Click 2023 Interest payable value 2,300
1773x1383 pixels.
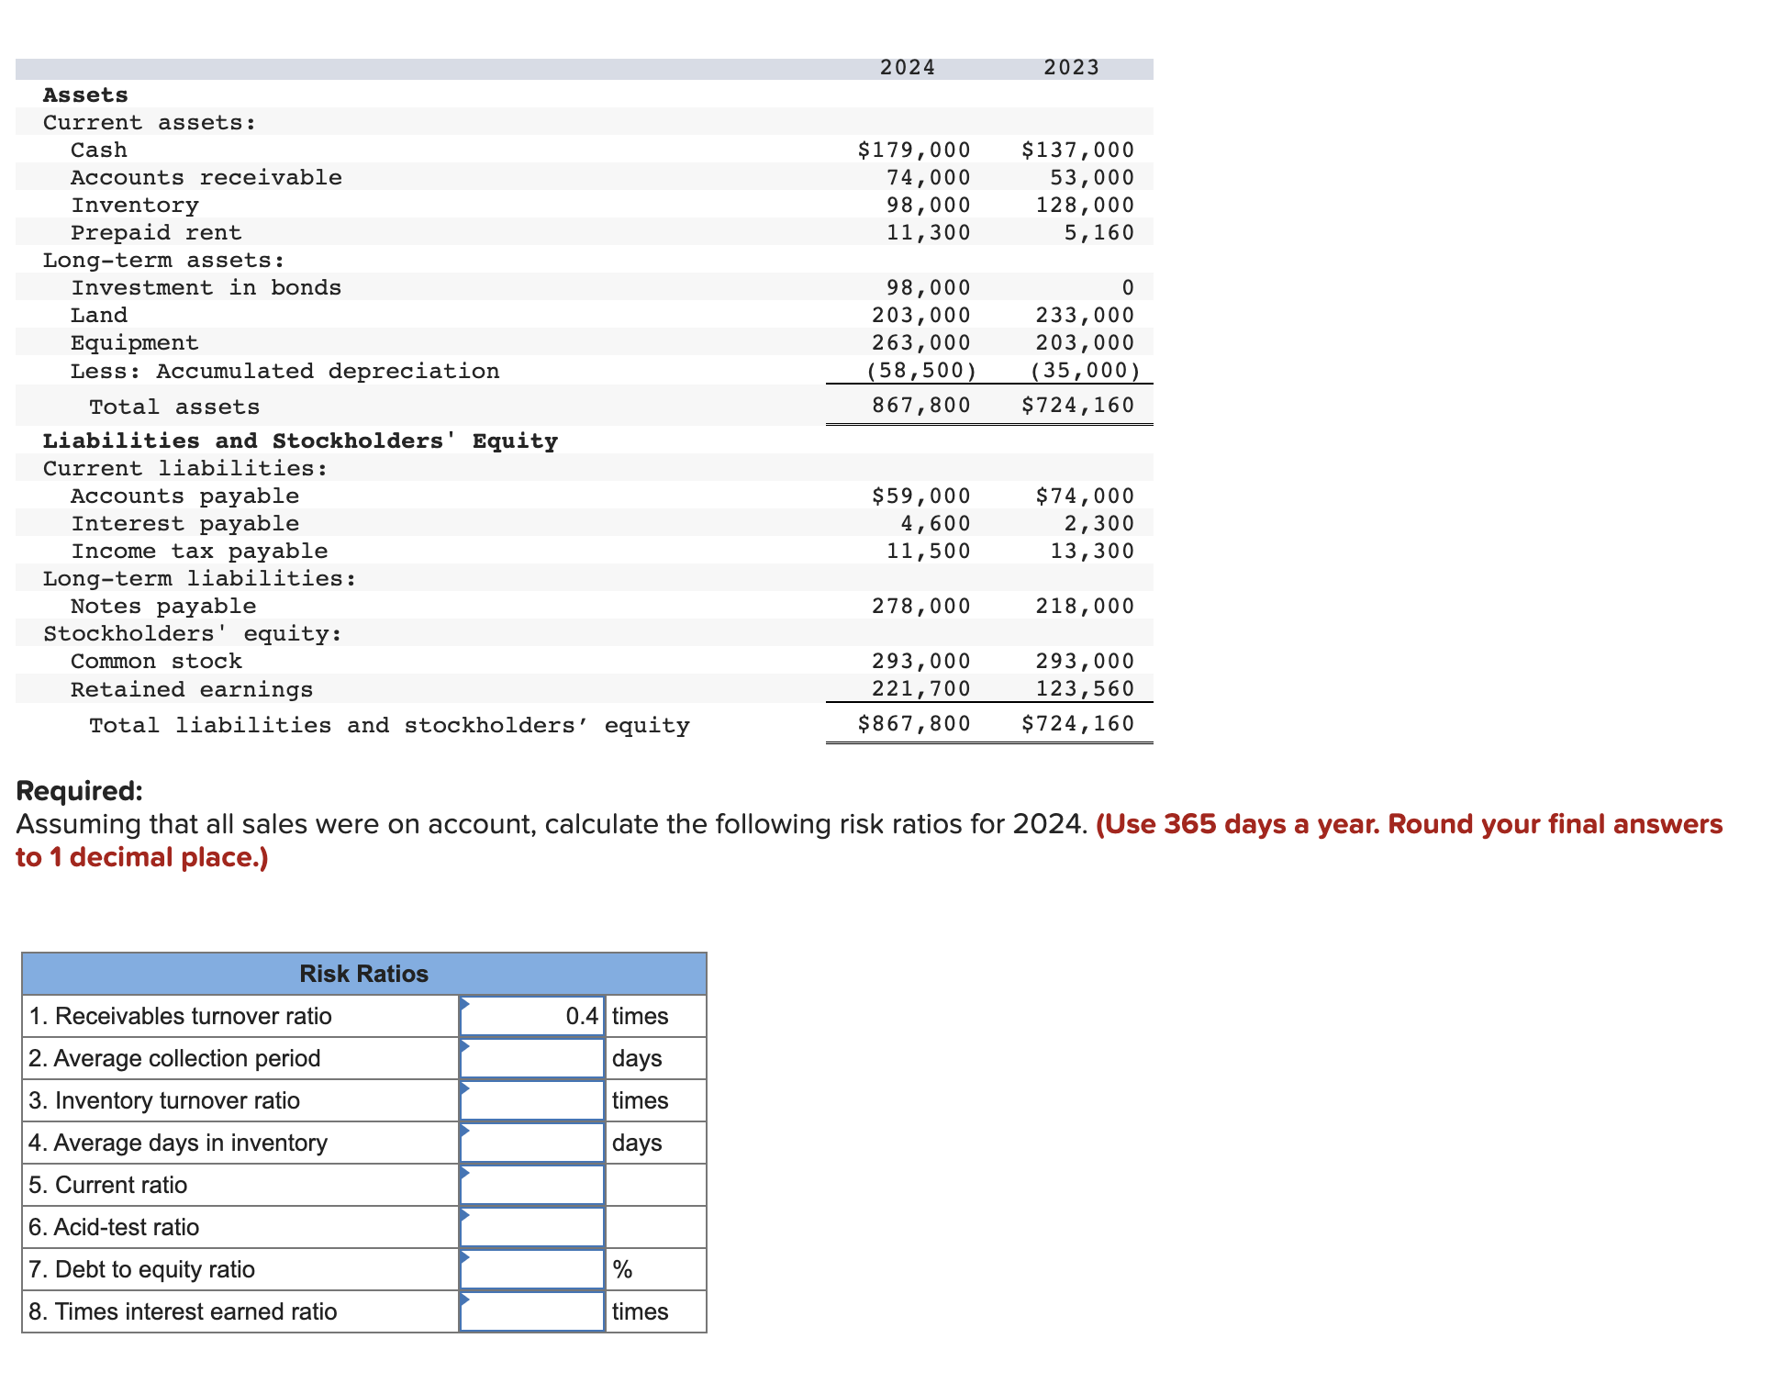point(1099,523)
